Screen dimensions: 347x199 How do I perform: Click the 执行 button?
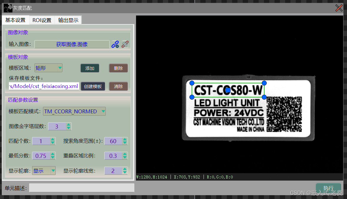pyautogui.click(x=328, y=188)
